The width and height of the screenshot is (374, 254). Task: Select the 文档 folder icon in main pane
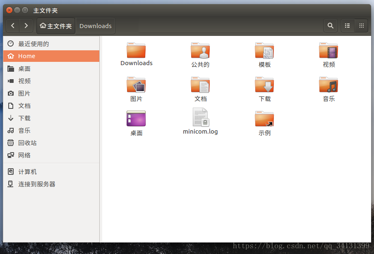200,85
